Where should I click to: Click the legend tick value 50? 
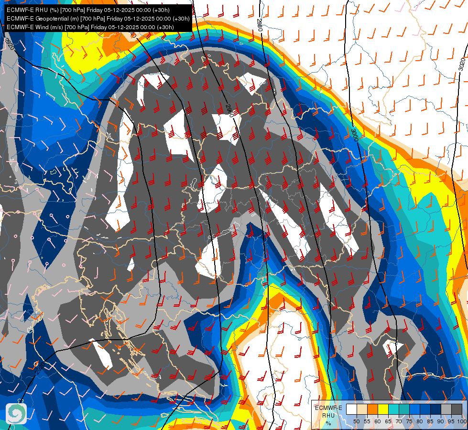pyautogui.click(x=356, y=421)
